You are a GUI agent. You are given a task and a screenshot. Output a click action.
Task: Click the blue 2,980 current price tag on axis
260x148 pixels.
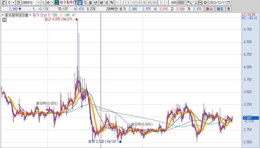tap(251, 118)
